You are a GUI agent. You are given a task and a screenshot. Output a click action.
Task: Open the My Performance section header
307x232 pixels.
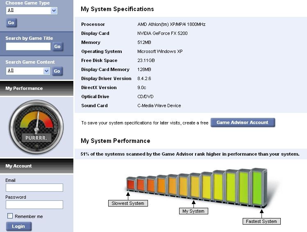36,88
